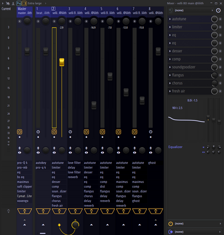Viewport: 224px width, 235px height.
Task: Expand the chorus effect slot arrow
Action: pyautogui.click(x=170, y=83)
